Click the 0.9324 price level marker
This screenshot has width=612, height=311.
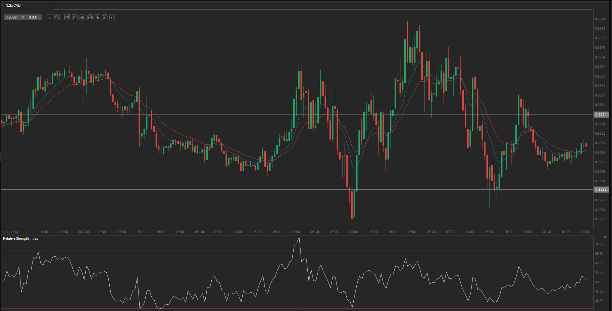601,115
